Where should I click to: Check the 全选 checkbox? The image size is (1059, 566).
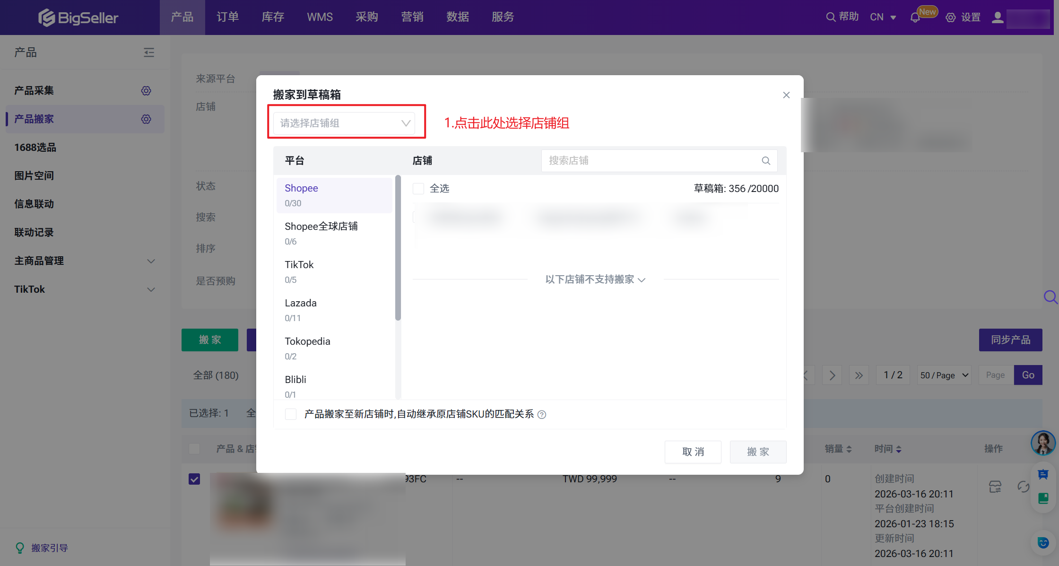click(418, 189)
